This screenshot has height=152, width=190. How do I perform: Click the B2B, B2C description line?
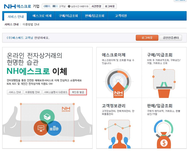click(30, 84)
